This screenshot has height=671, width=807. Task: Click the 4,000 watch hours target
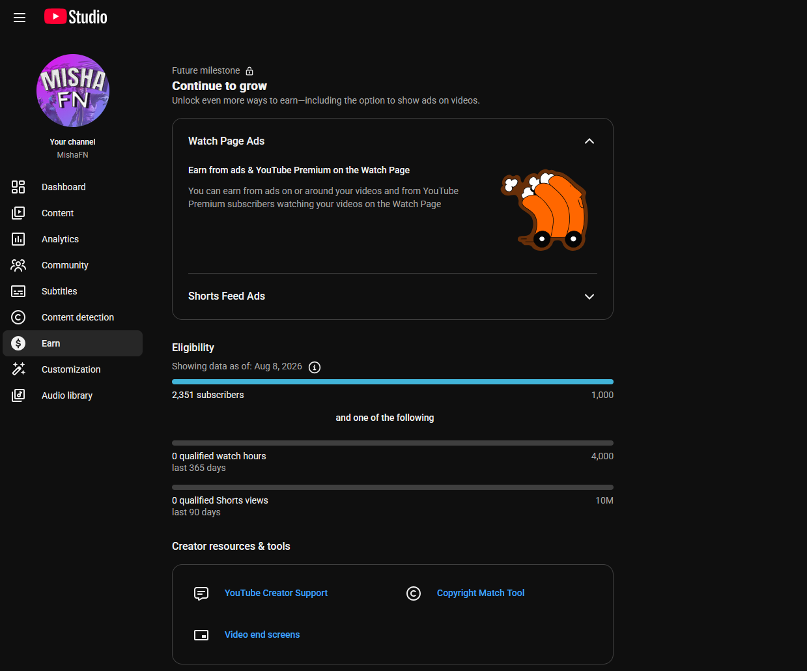click(x=602, y=456)
